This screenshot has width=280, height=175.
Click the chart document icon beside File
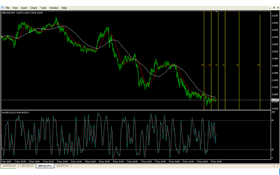(x=3, y=8)
